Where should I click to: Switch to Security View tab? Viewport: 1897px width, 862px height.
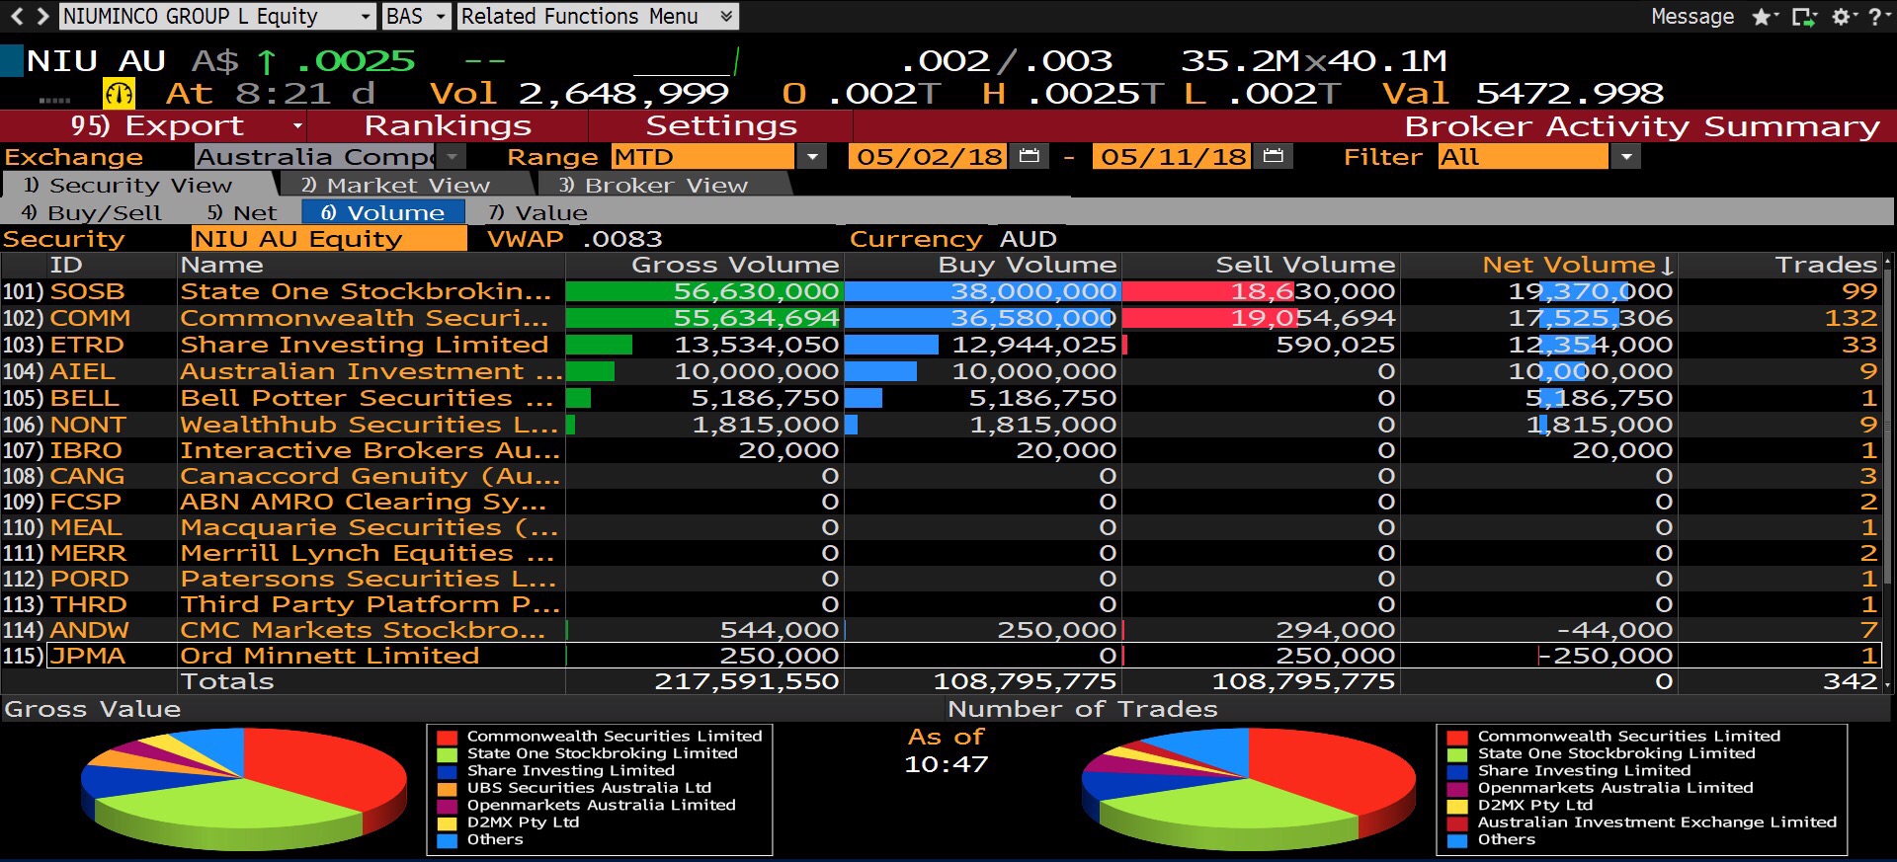tap(138, 185)
